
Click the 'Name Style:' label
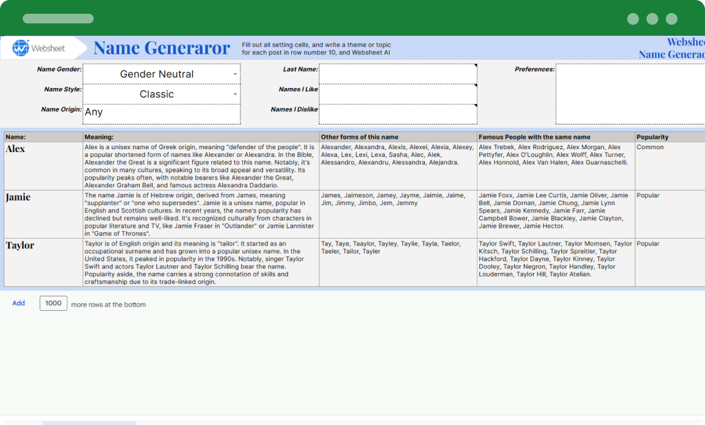[63, 89]
